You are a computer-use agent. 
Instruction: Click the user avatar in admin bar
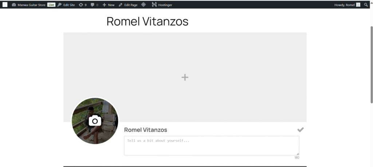tap(358, 5)
